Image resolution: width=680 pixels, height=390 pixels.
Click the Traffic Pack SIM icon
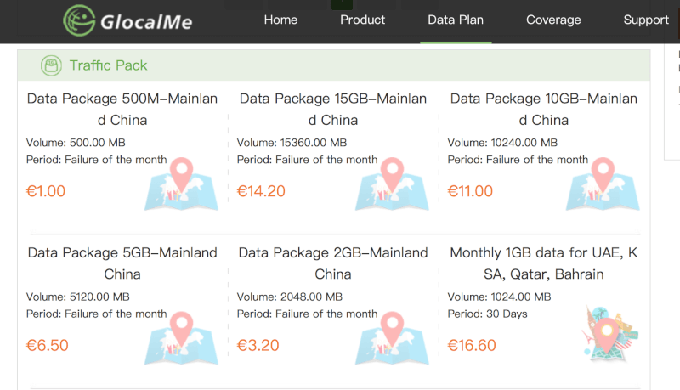pyautogui.click(x=52, y=65)
